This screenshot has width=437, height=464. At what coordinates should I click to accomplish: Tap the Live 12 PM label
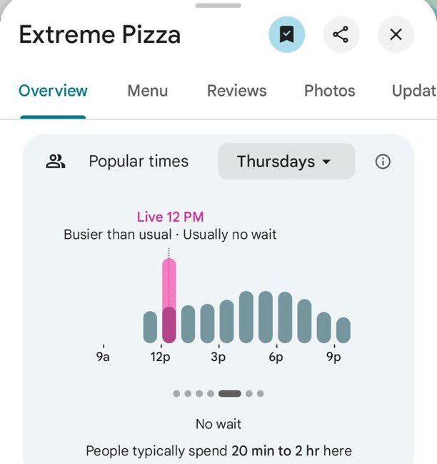tap(170, 217)
